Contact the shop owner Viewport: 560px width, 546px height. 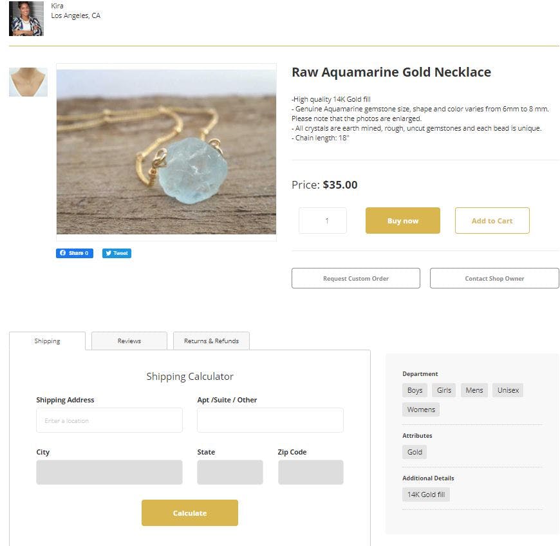coord(494,278)
